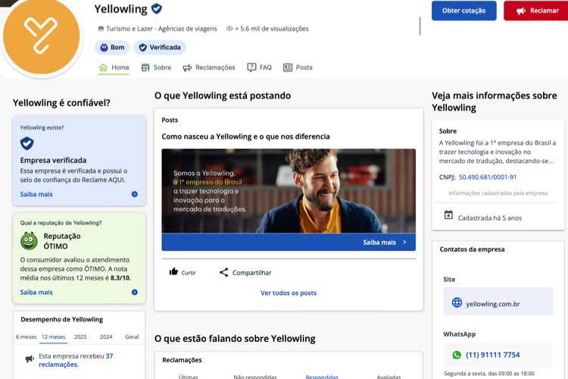568x379 pixels.
Task: Click the blue Saiba mais post banner
Action: 289,243
